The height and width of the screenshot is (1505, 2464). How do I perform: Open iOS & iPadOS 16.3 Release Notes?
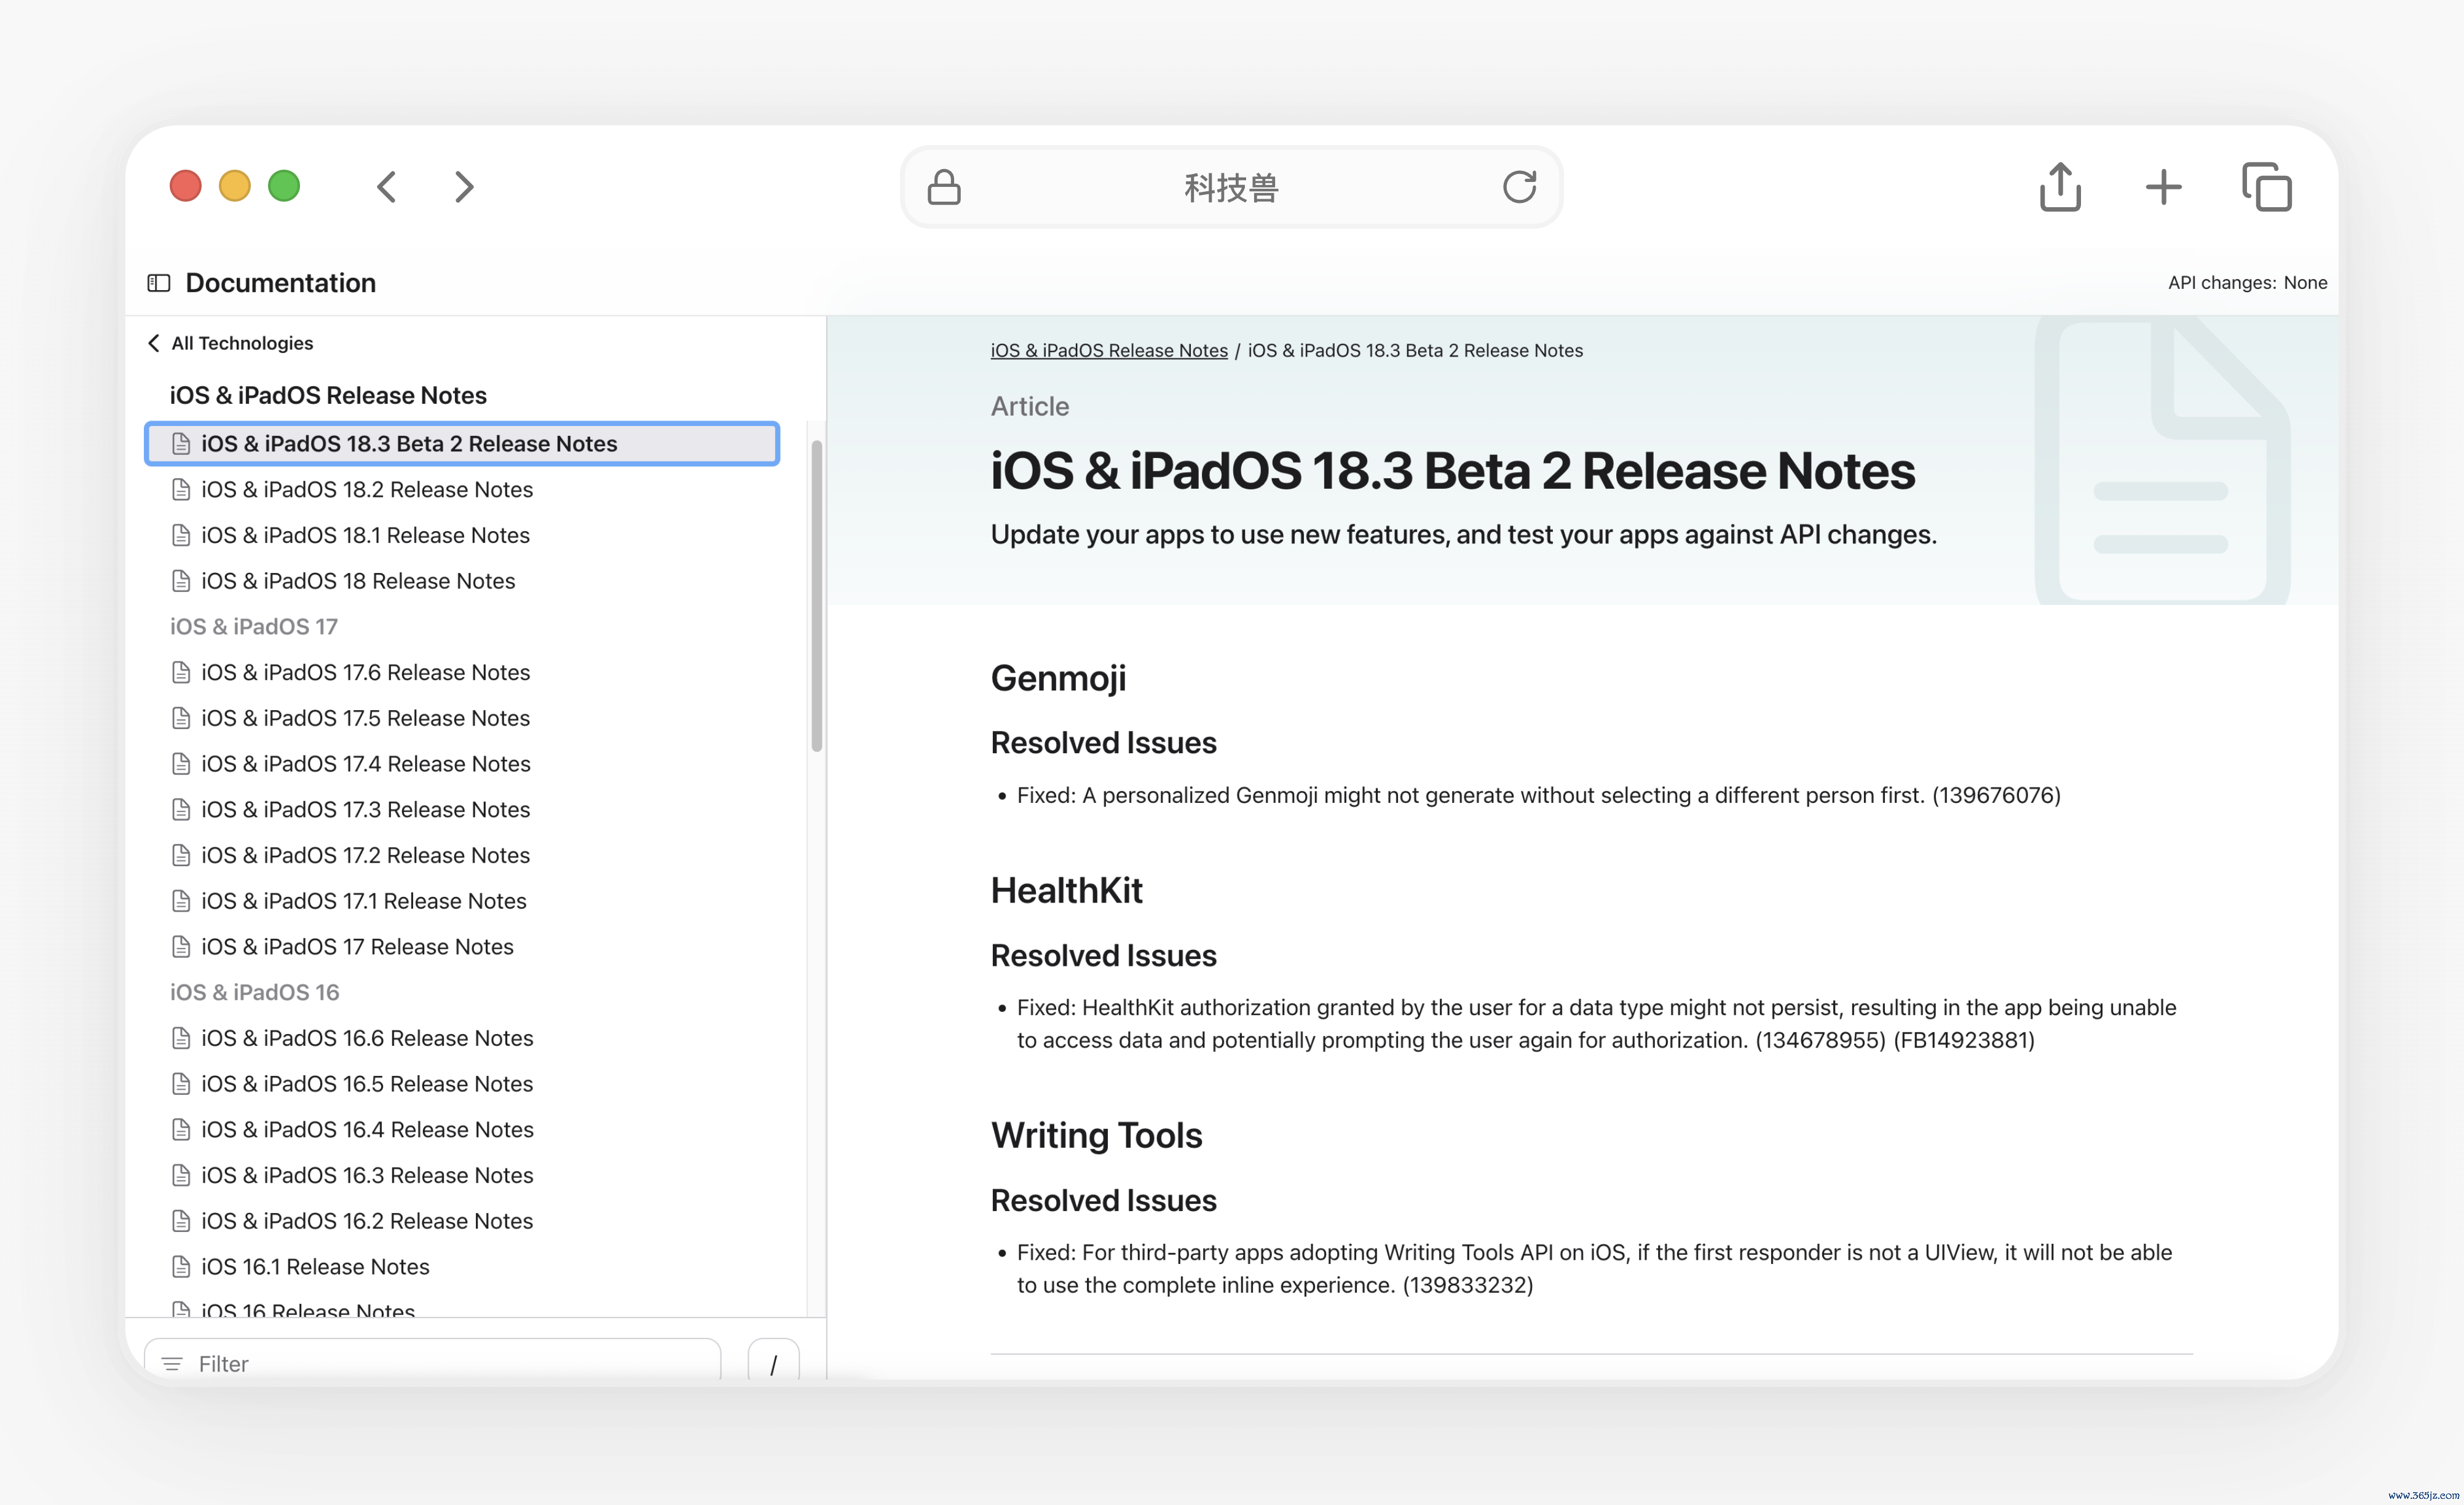coord(367,1175)
